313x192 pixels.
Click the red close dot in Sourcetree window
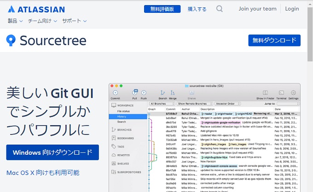(x=112, y=86)
